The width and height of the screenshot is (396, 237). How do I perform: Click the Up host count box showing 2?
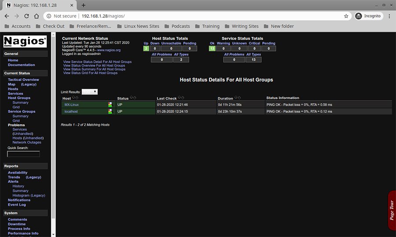click(146, 49)
